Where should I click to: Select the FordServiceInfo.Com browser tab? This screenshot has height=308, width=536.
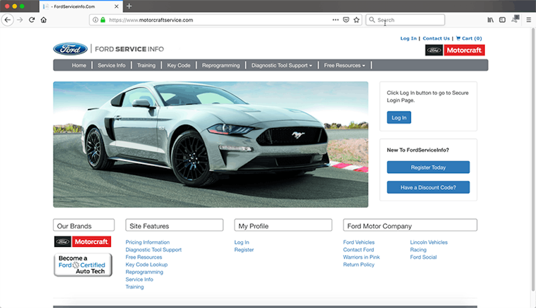81,6
